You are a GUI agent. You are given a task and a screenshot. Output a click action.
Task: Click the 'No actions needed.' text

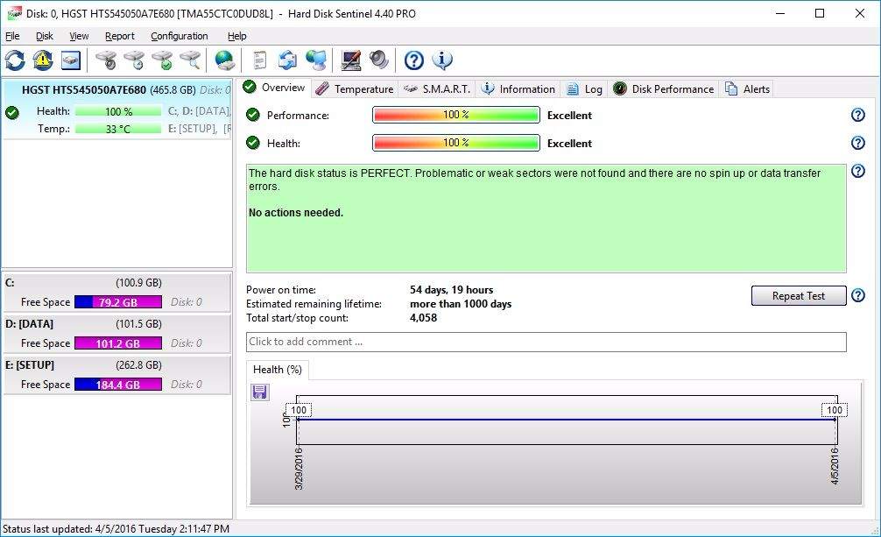click(x=295, y=213)
